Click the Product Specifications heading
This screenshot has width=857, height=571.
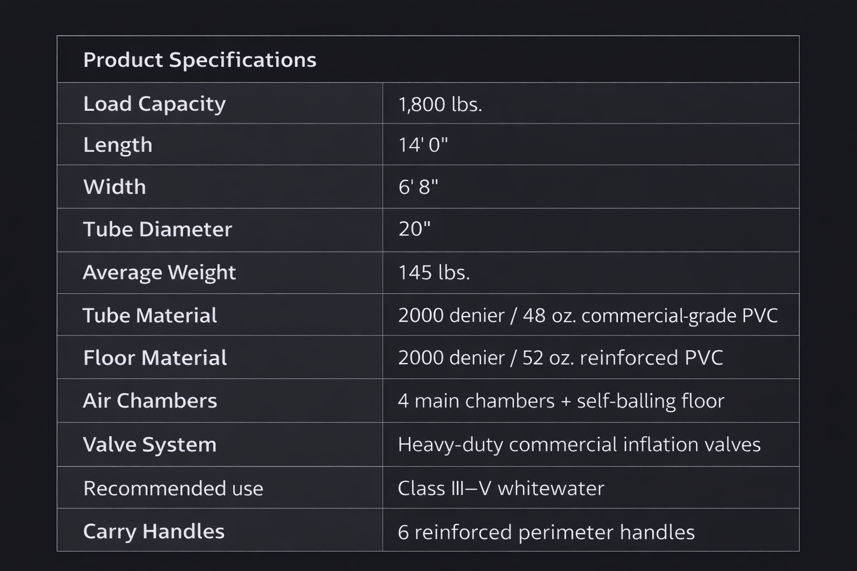[199, 60]
